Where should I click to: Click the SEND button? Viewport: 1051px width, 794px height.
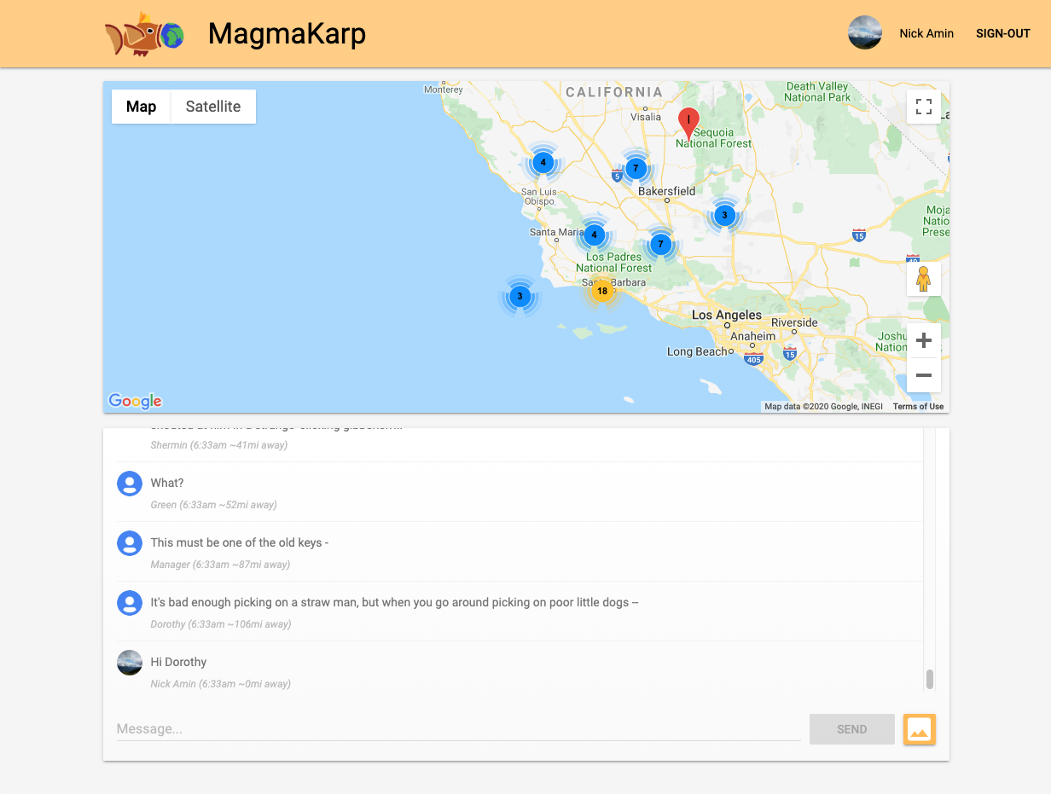[852, 729]
